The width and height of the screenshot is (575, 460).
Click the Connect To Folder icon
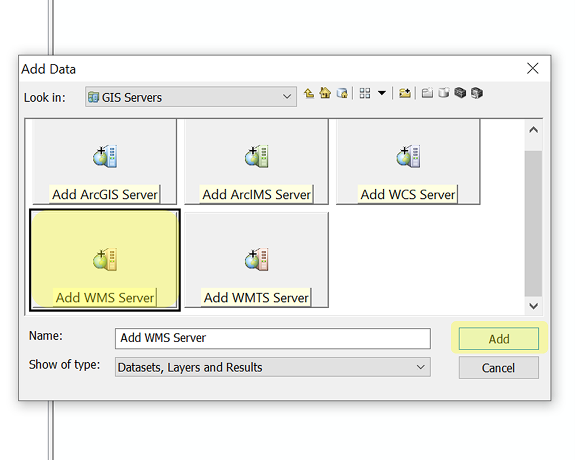point(404,93)
